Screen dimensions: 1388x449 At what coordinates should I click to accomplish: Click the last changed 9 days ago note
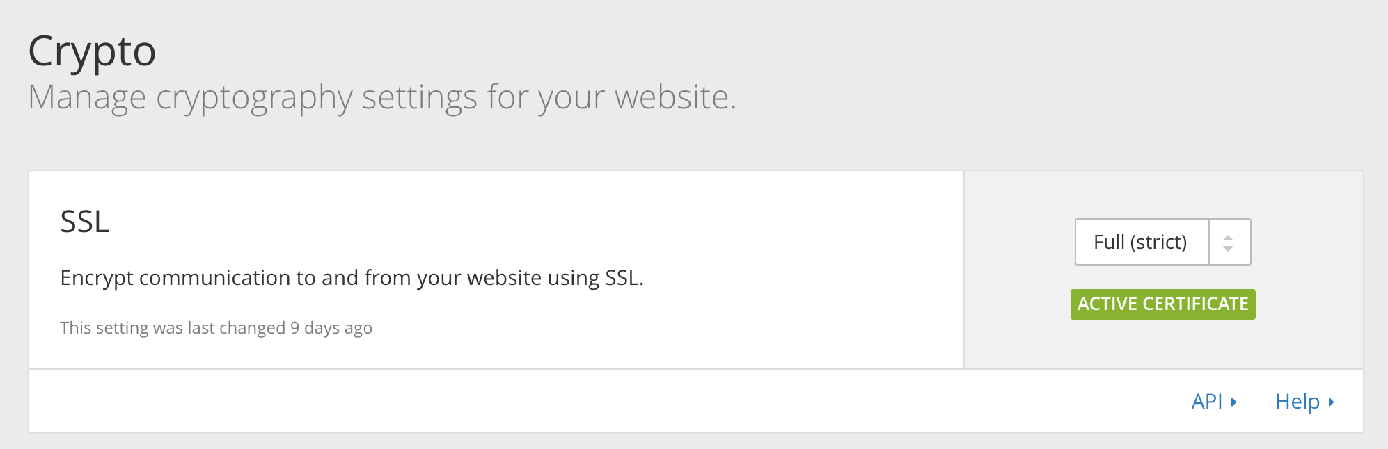coord(216,328)
